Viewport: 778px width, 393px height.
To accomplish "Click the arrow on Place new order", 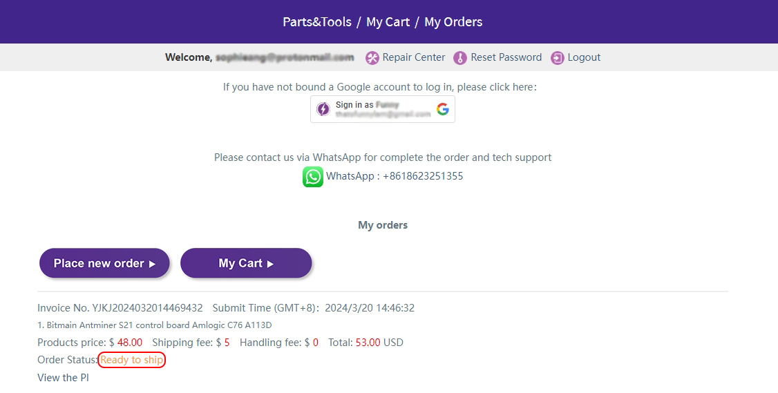I will point(153,264).
